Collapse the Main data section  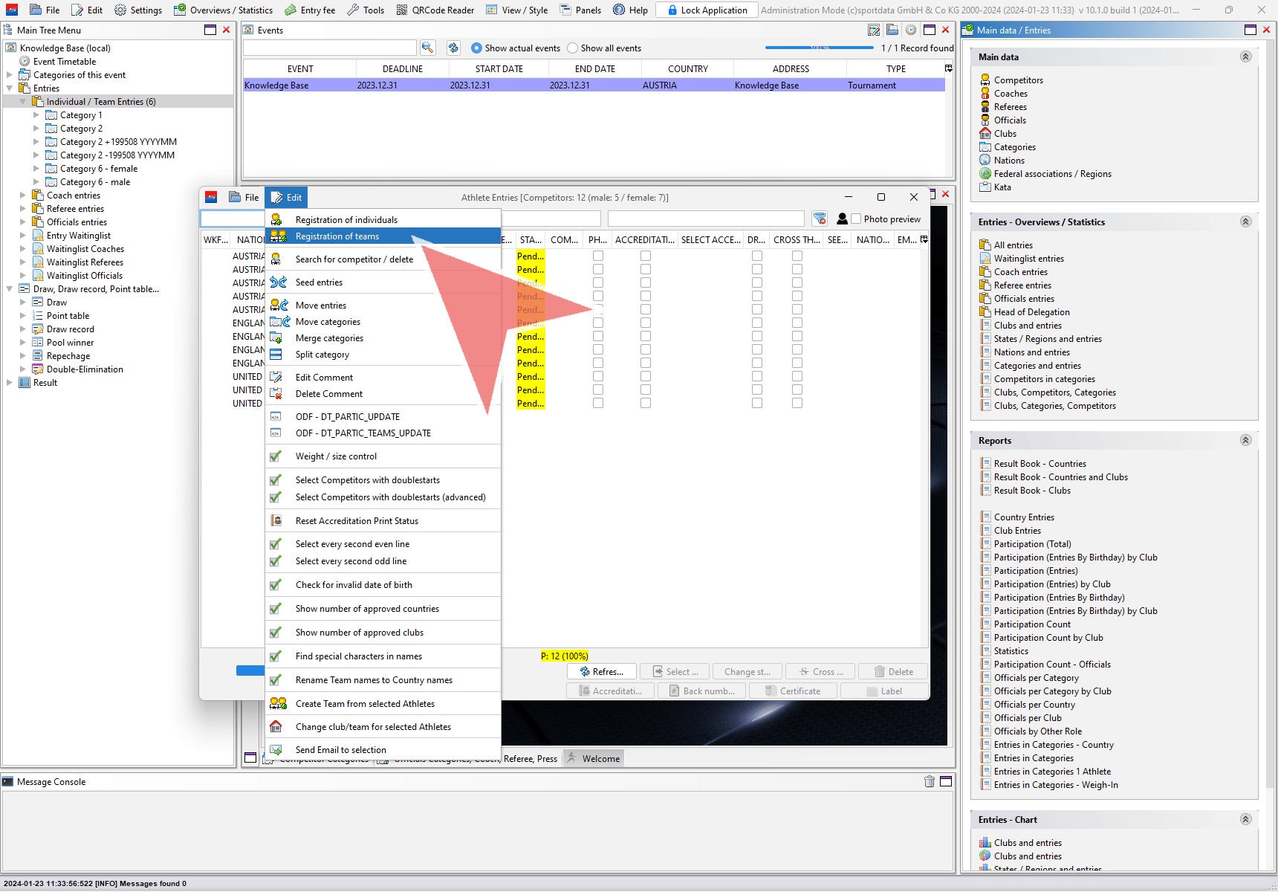point(1246,56)
